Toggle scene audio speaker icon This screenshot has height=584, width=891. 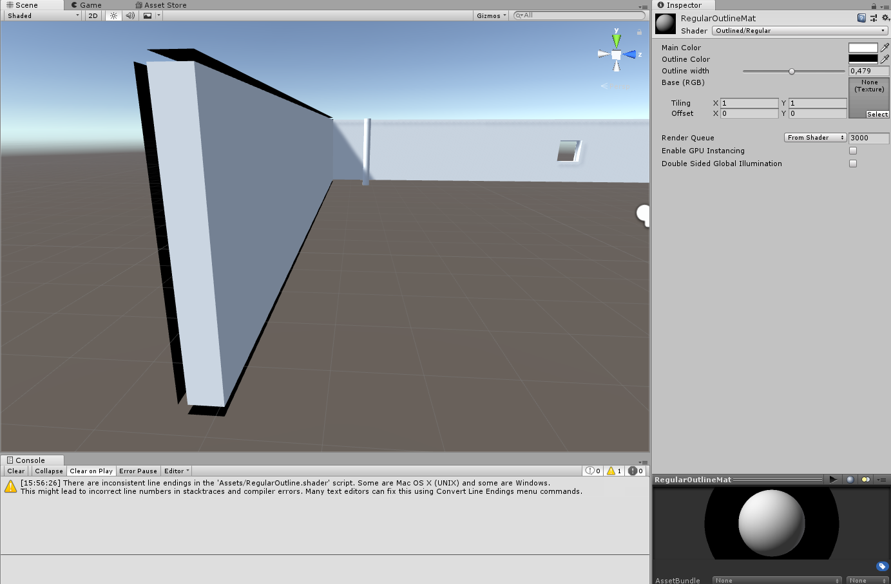[130, 15]
